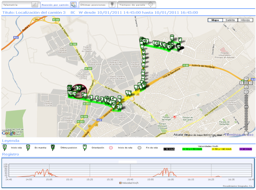Zoom in with the plus button
Image resolution: width=256 pixels, height=190 pixels.
246,92
